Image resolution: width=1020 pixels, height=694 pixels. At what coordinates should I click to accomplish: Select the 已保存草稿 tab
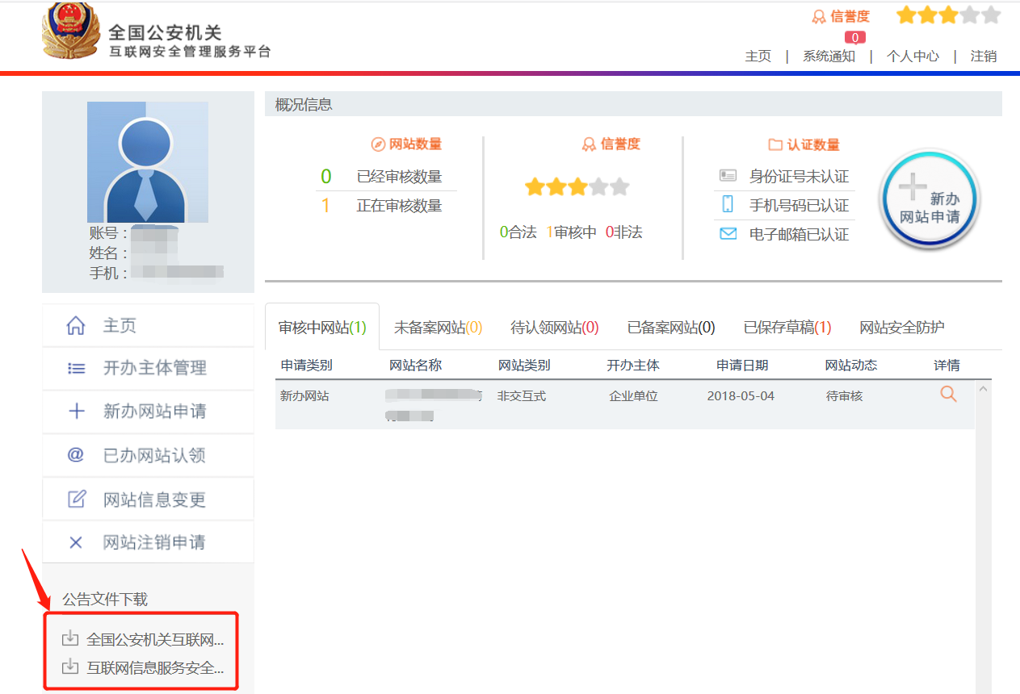click(x=787, y=328)
